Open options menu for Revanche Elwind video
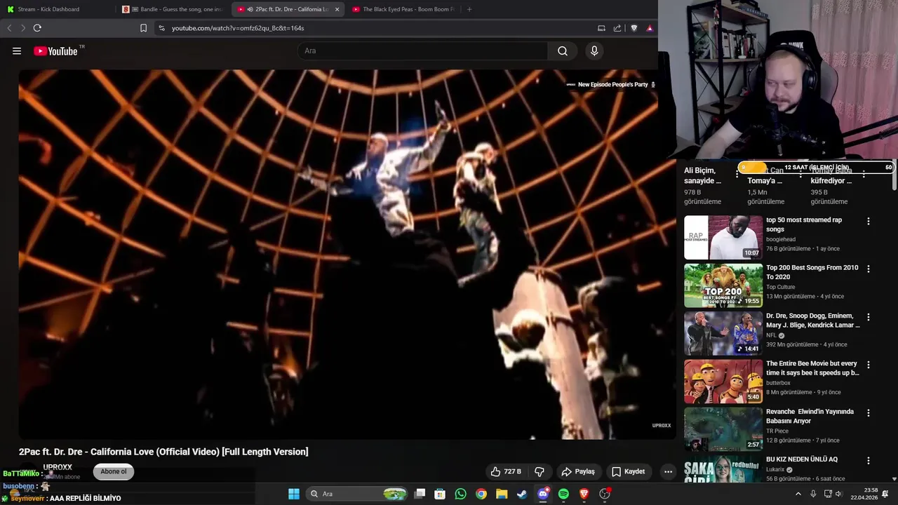Screen dimensions: 898x505 point(869,412)
